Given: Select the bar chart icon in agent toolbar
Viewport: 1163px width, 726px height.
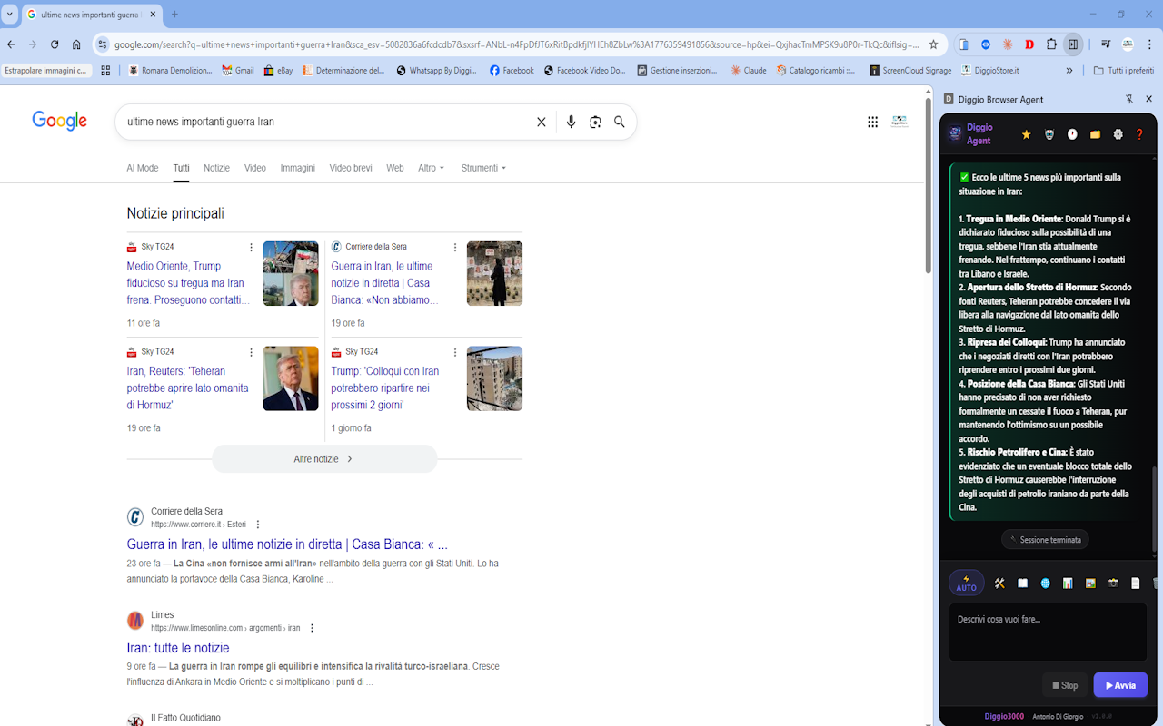Looking at the screenshot, I should click(1068, 584).
